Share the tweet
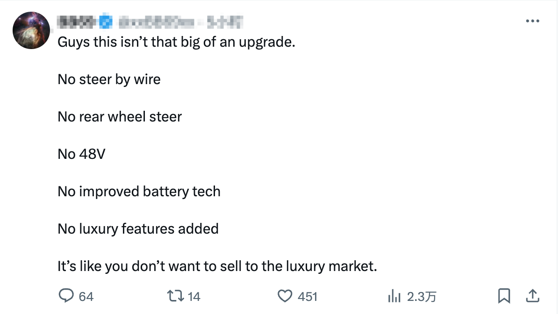 534,296
